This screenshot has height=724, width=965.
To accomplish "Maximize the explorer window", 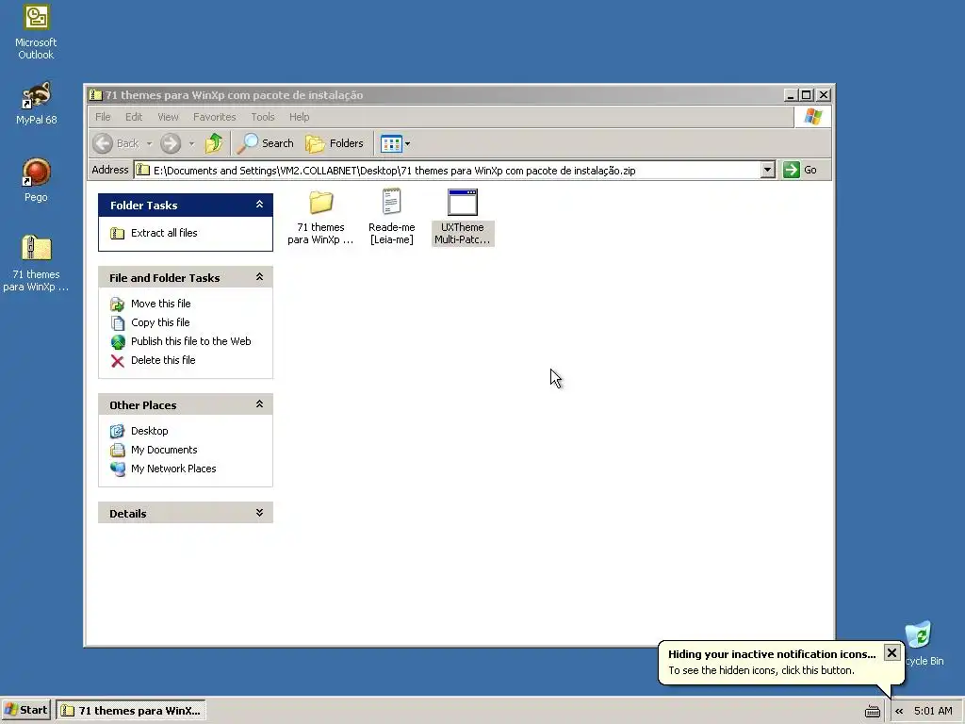I will coord(807,95).
